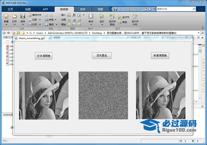The height and width of the screenshot is (145, 207).
Task: Switch to the 绘图 (Plots) tab
Action: point(28,9)
